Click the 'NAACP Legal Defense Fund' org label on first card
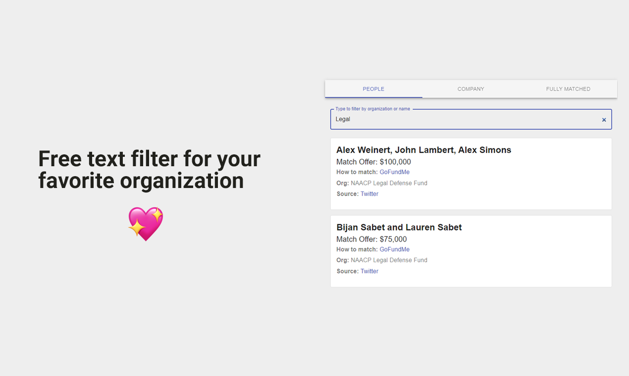 389,183
